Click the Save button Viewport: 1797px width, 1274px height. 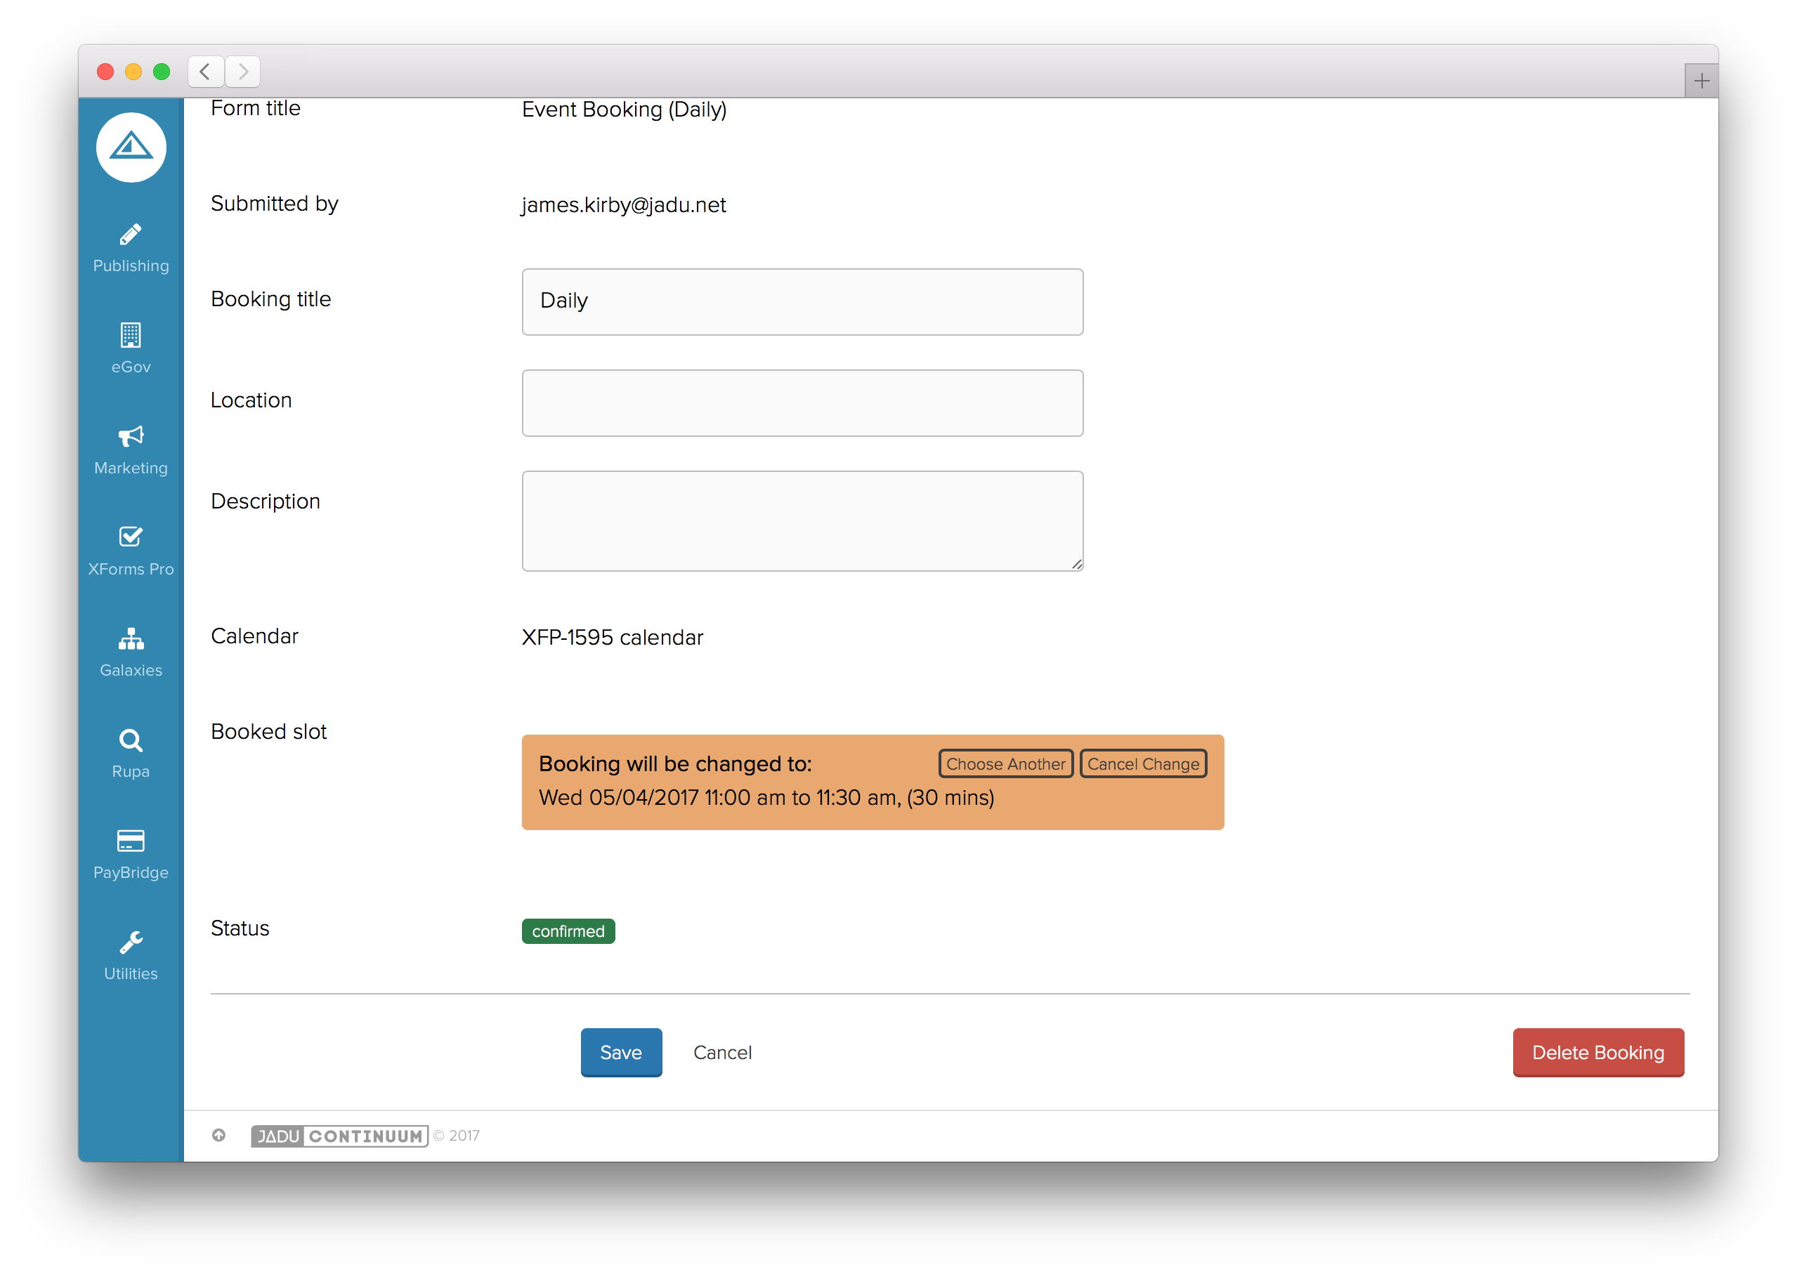tap(621, 1052)
